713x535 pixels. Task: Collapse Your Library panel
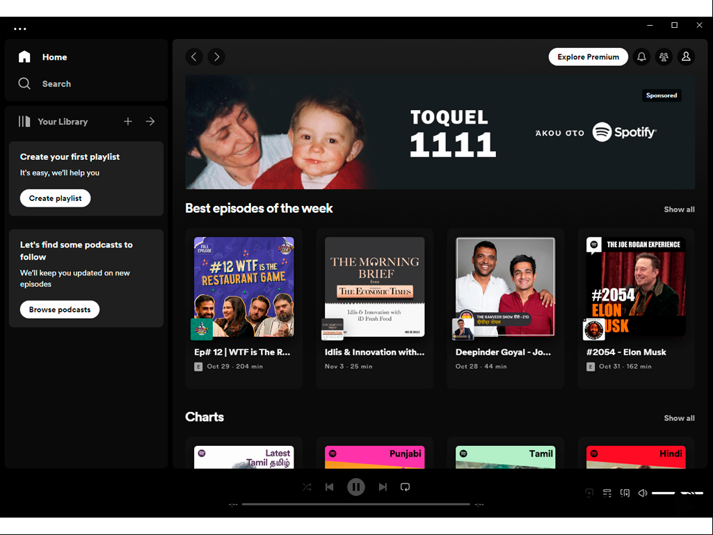pyautogui.click(x=53, y=122)
